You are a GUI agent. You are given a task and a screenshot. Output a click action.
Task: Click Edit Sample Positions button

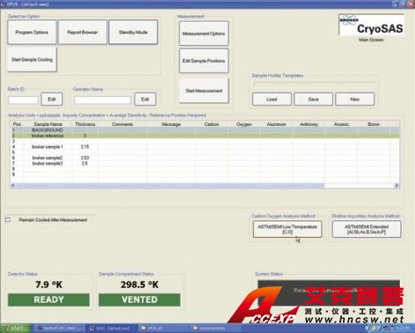click(x=204, y=61)
